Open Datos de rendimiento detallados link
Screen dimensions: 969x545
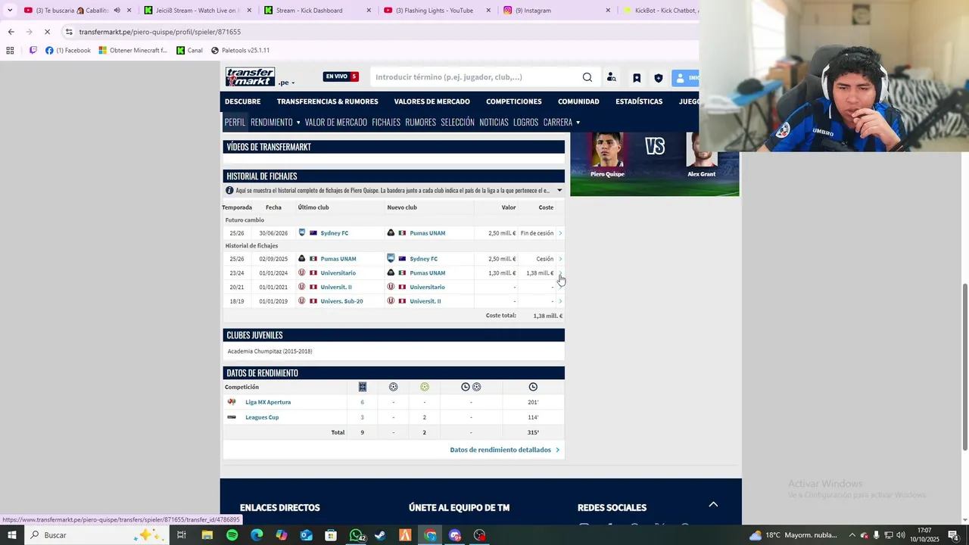(505, 450)
